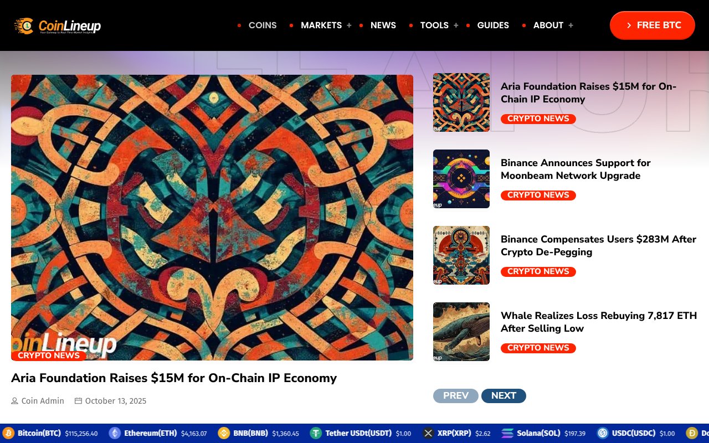The image size is (709, 443).
Task: Expand the Tools menu plus sign
Action: [x=456, y=25]
